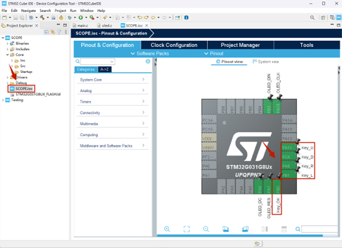
Task: Click the pin search magnifier icon
Action: [297, 229]
